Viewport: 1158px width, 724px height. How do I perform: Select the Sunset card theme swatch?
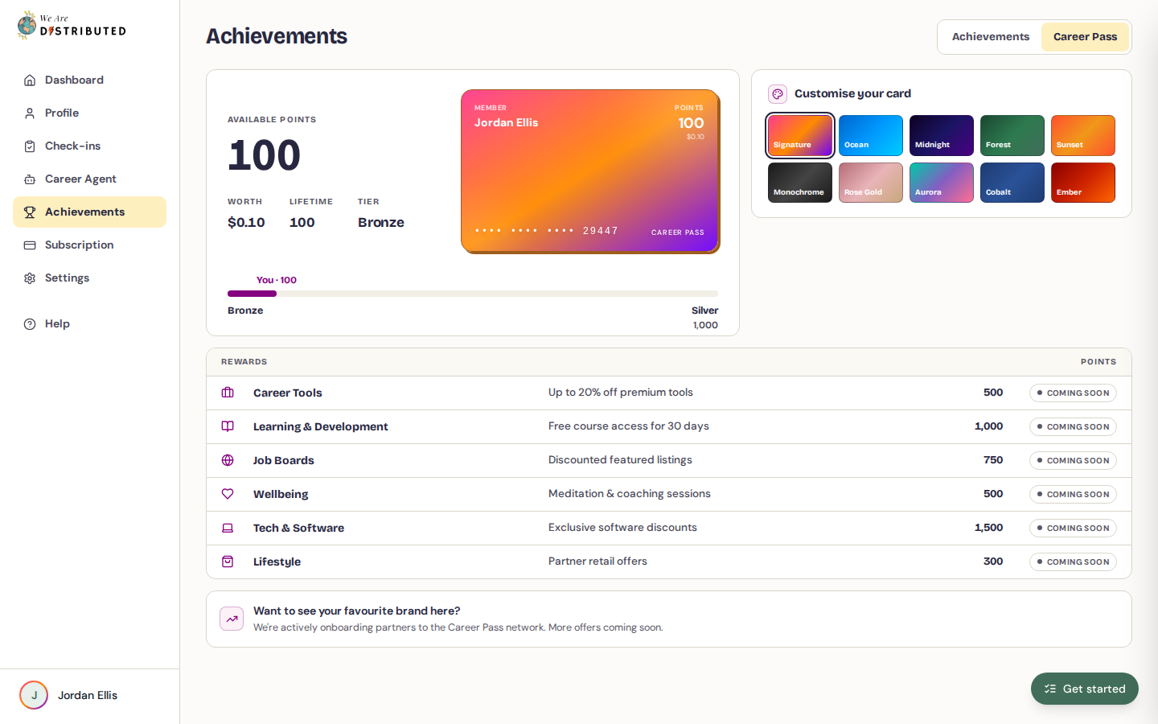(x=1083, y=135)
